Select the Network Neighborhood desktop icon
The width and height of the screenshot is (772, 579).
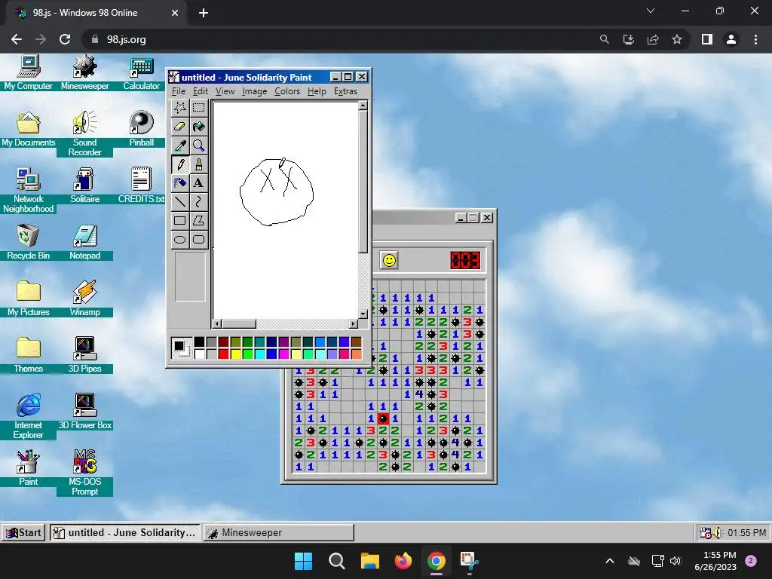tap(28, 190)
